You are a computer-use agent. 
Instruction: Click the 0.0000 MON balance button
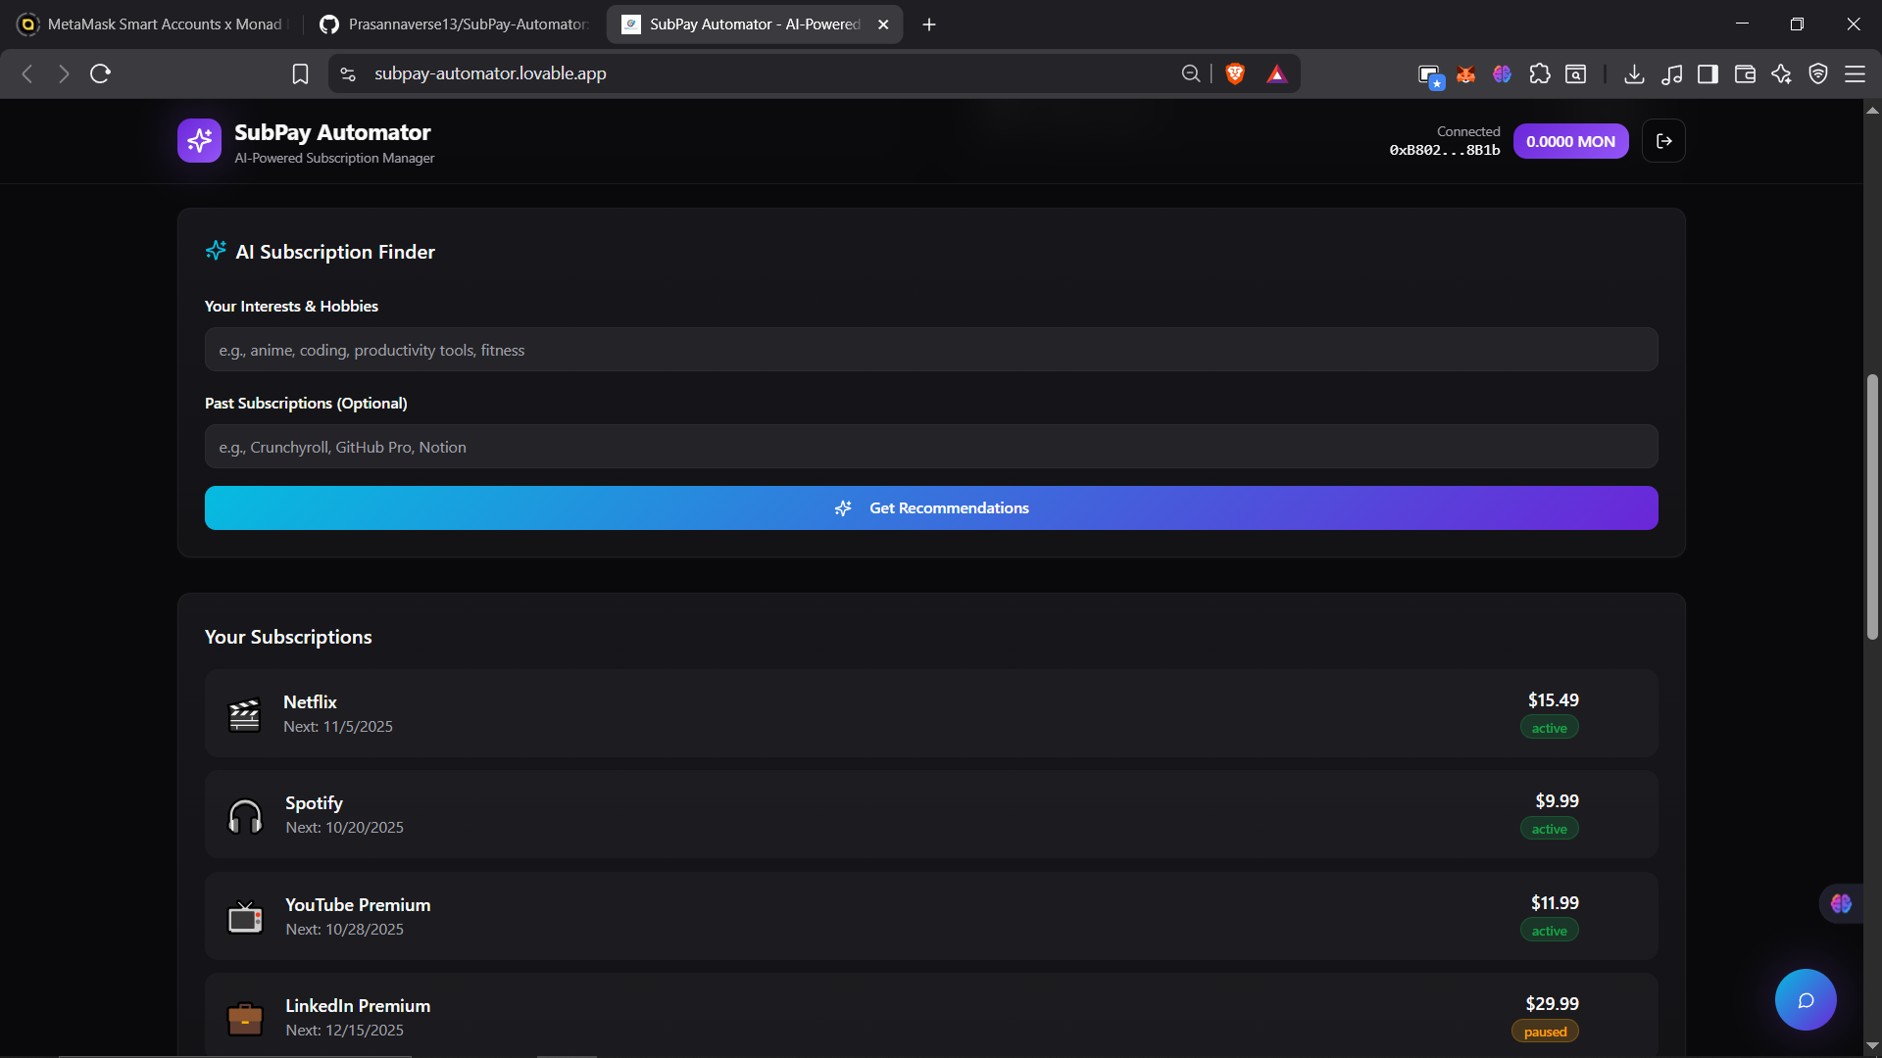1570,141
